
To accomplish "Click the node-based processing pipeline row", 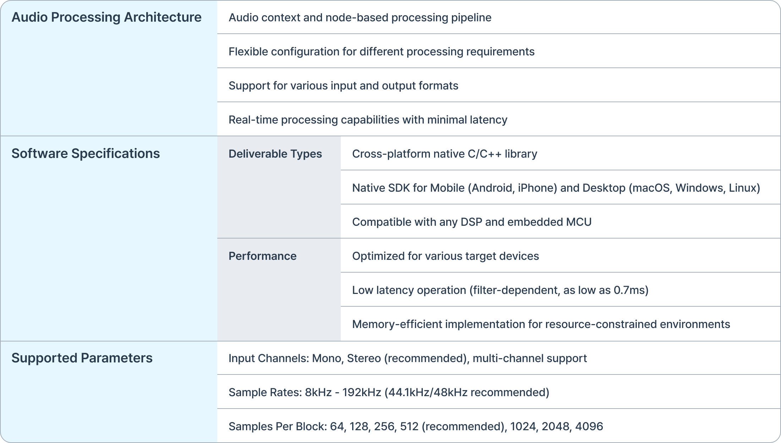I will (360, 17).
